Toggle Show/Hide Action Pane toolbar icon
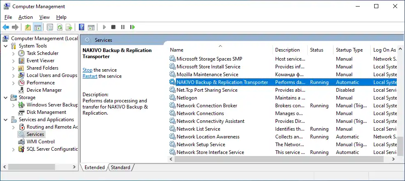The image size is (405, 181). click(x=91, y=27)
